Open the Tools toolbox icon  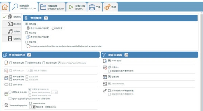[x=95, y=7]
